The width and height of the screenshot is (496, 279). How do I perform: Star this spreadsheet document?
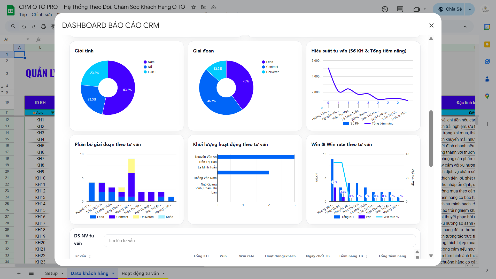pyautogui.click(x=193, y=7)
